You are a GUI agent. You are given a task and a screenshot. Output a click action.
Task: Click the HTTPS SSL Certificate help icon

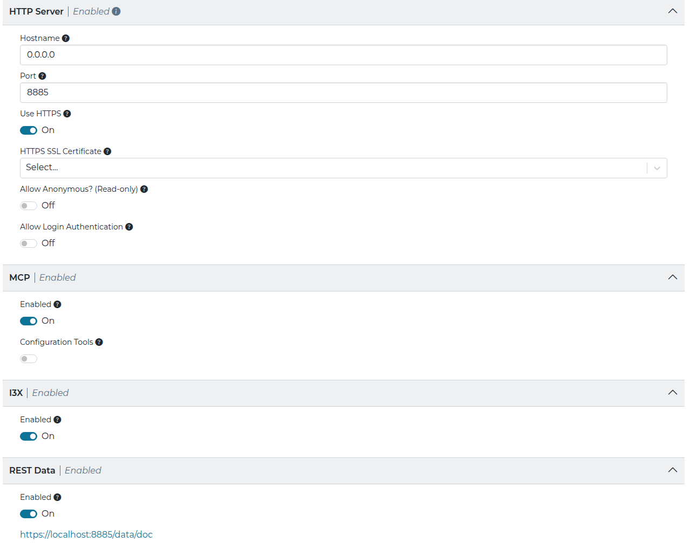tap(107, 151)
